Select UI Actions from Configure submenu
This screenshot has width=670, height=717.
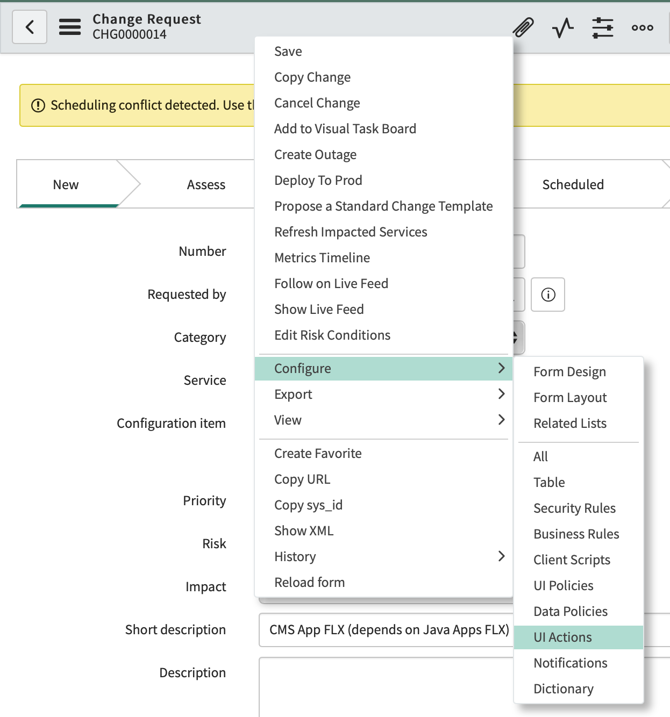click(x=562, y=637)
